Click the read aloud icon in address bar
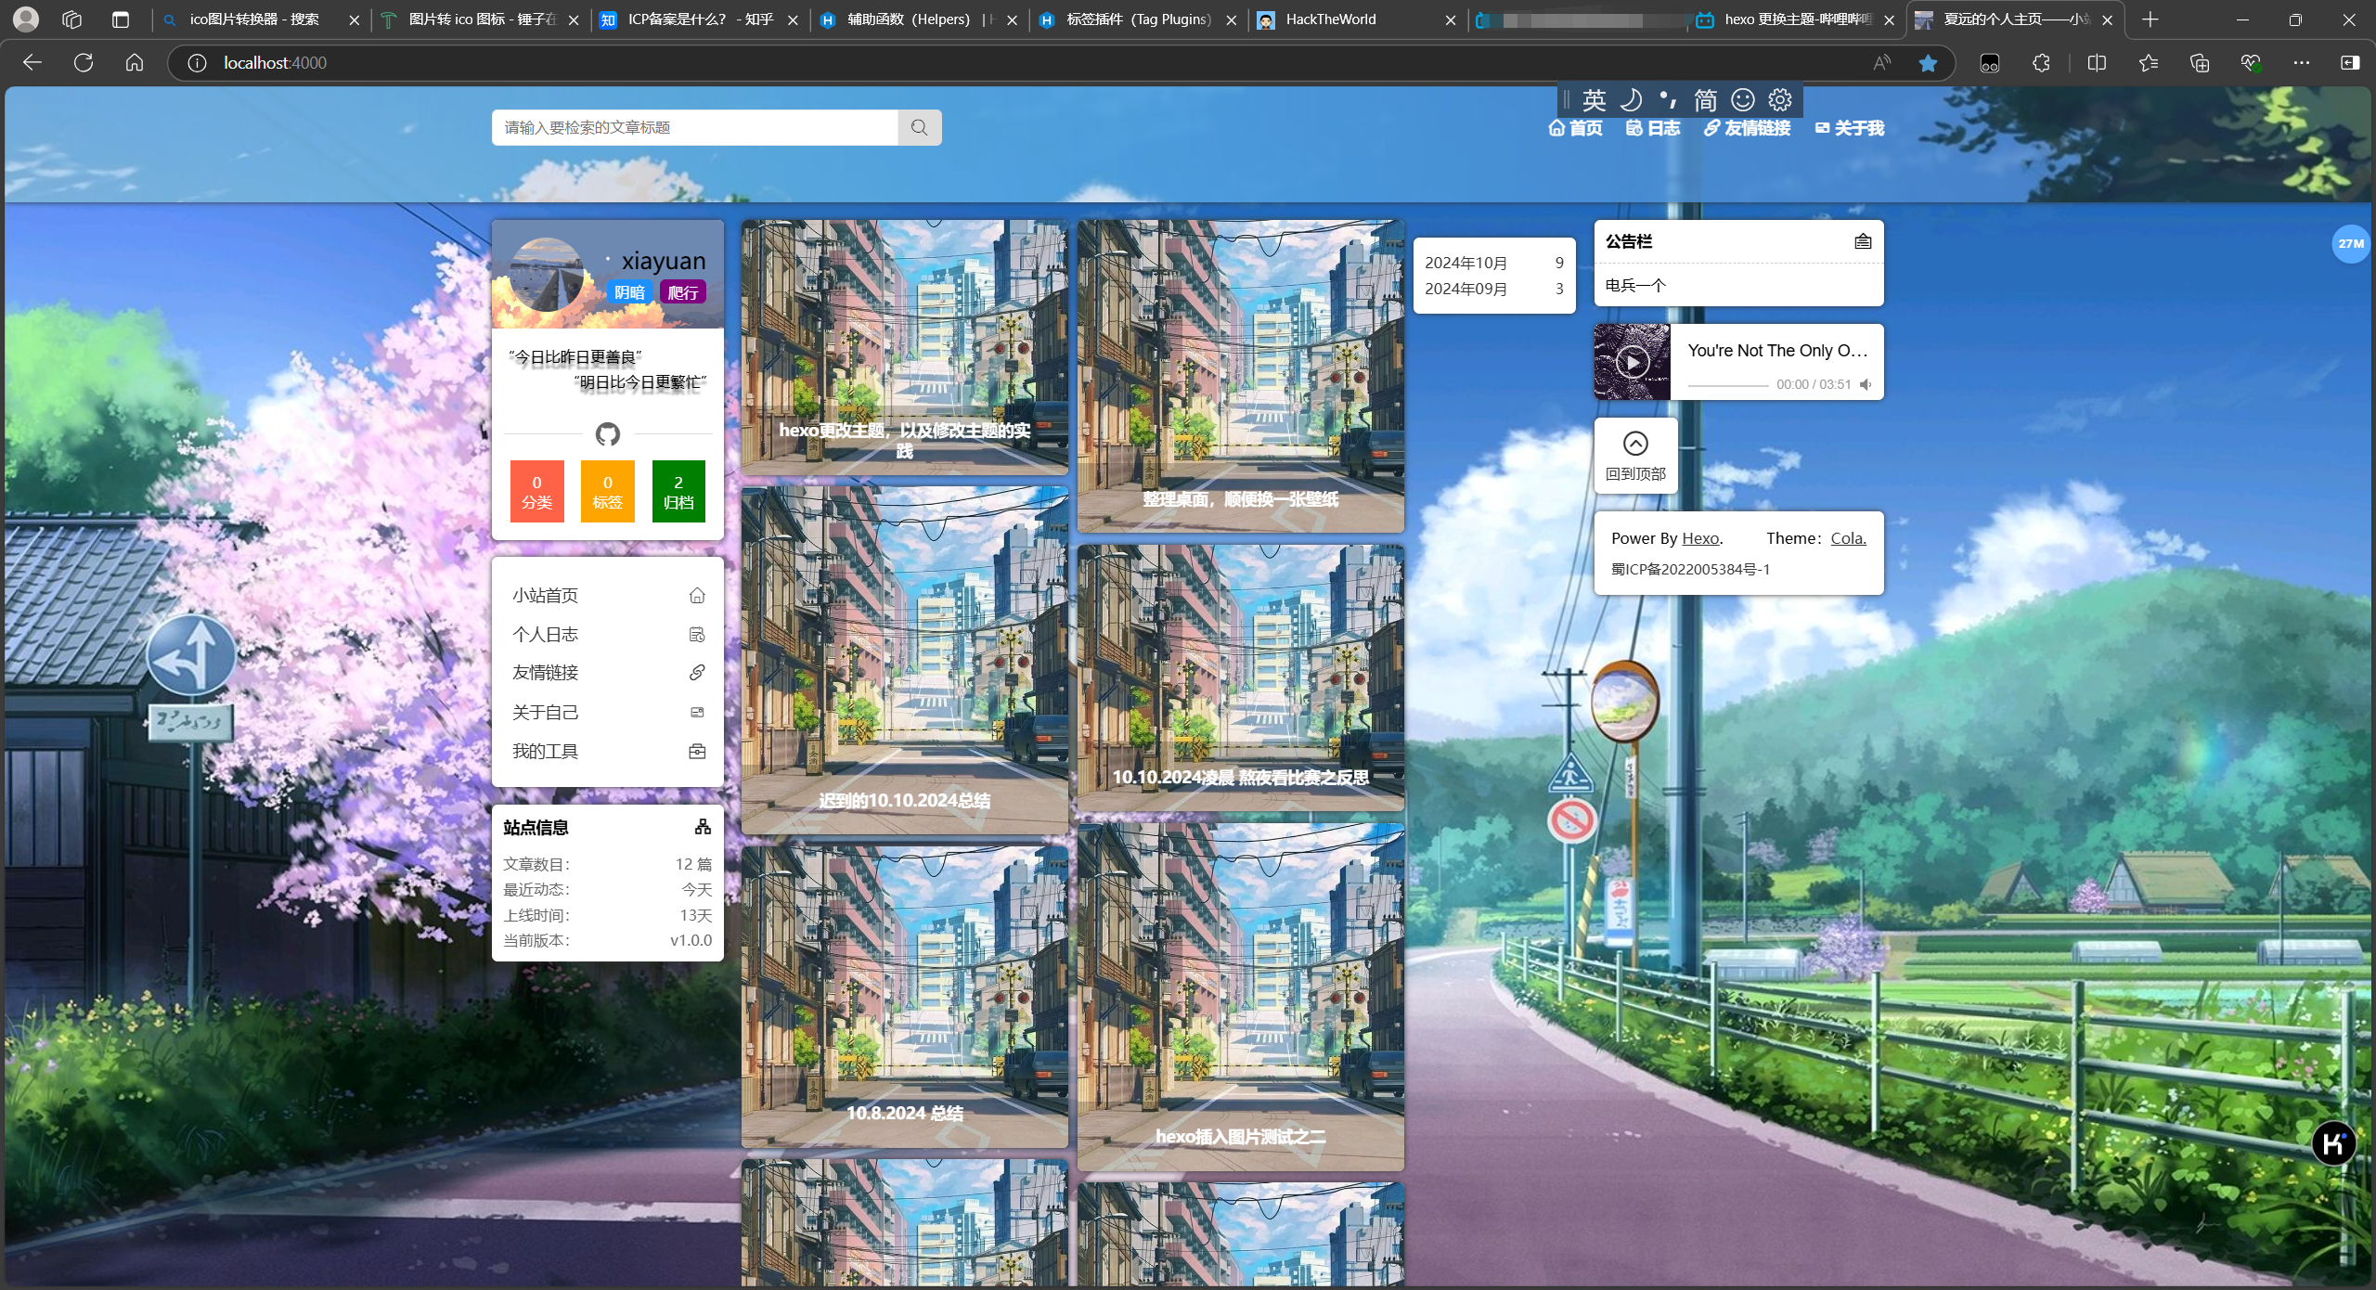2376x1290 pixels. (1881, 62)
